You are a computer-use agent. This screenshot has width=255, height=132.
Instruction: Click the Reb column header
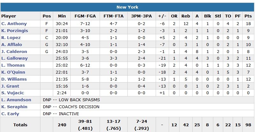(x=185, y=16)
